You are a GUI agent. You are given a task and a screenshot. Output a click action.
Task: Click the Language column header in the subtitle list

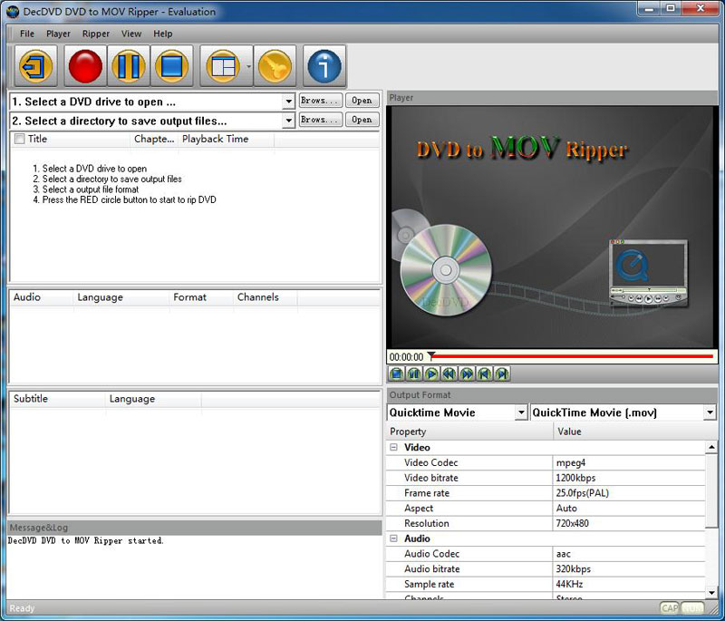[x=153, y=399]
